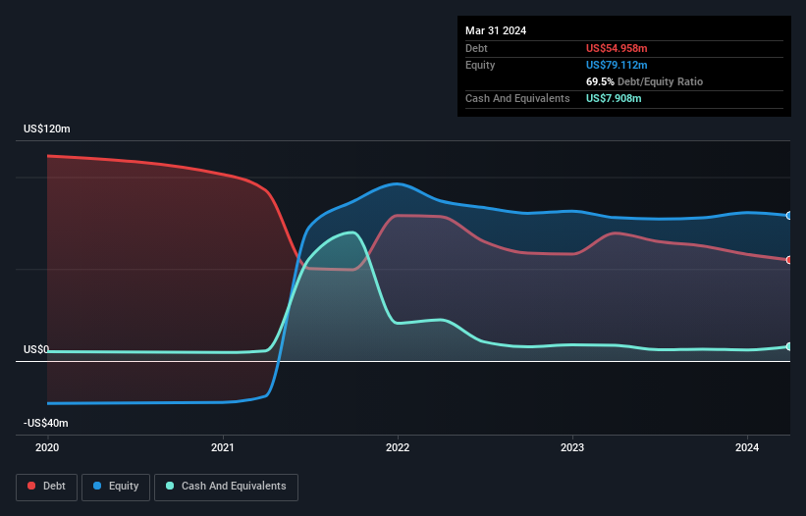
Task: Click the teal Cash data point at chart end
Action: click(789, 346)
